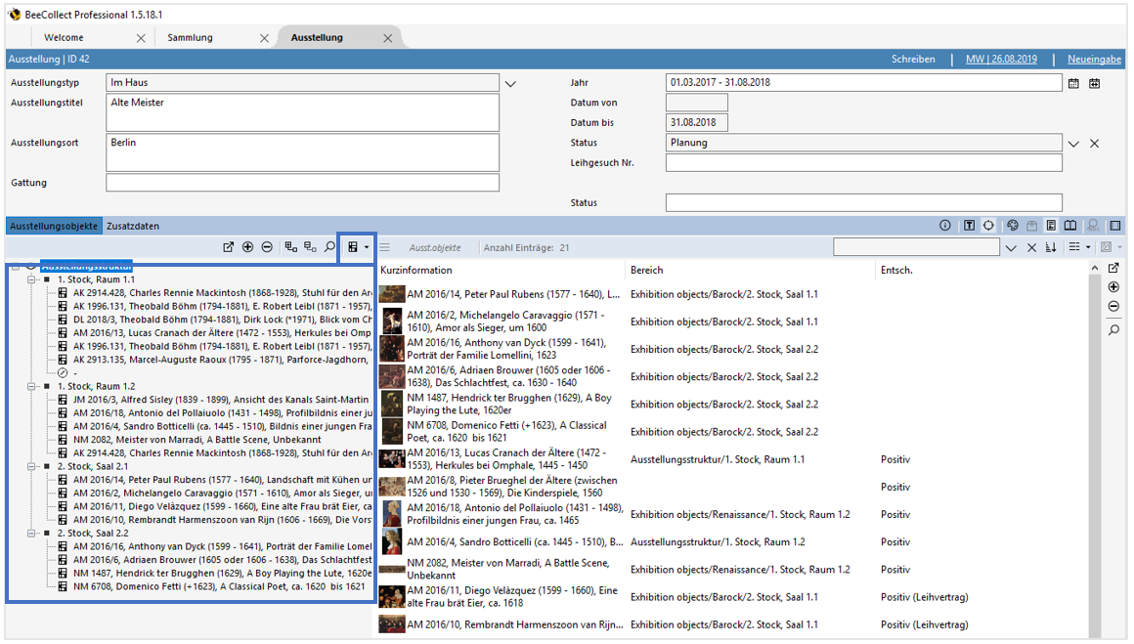Switch to the Zusatzdaten tab
Viewport: 1134px width, 644px height.
coord(132,226)
